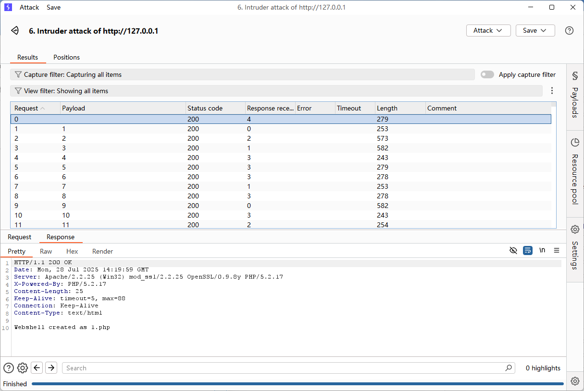The image size is (584, 391).
Task: Click the attack progress bar at bottom
Action: tap(298, 384)
